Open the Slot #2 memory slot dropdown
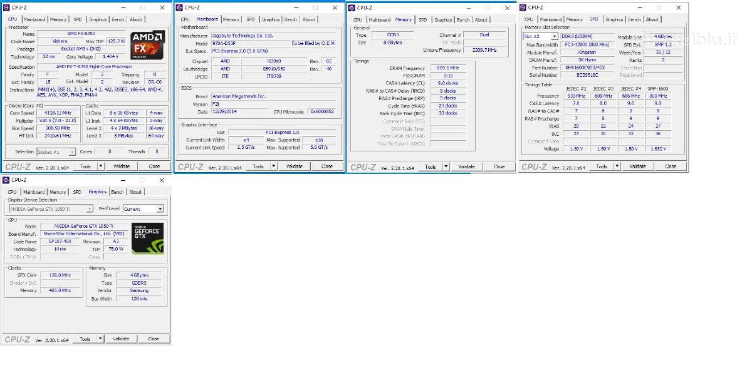Image resolution: width=752 pixels, height=371 pixels. click(x=554, y=37)
